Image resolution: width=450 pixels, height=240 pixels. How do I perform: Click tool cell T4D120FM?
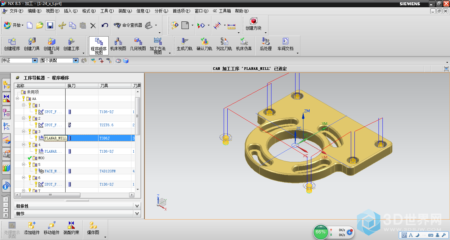(x=107, y=171)
